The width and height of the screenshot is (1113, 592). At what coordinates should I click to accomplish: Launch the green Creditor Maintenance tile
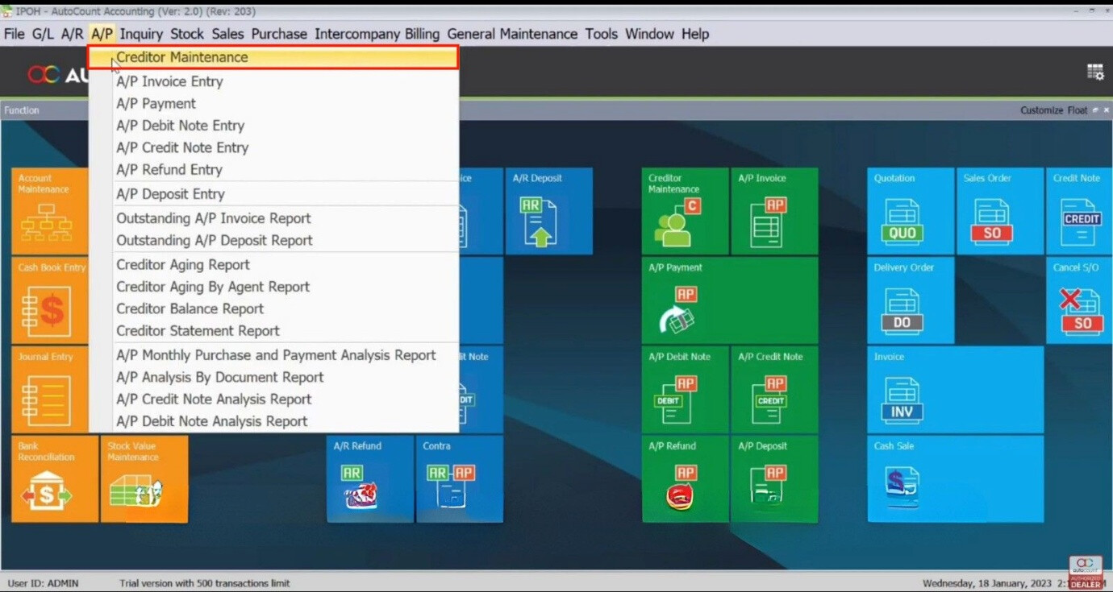(x=685, y=212)
